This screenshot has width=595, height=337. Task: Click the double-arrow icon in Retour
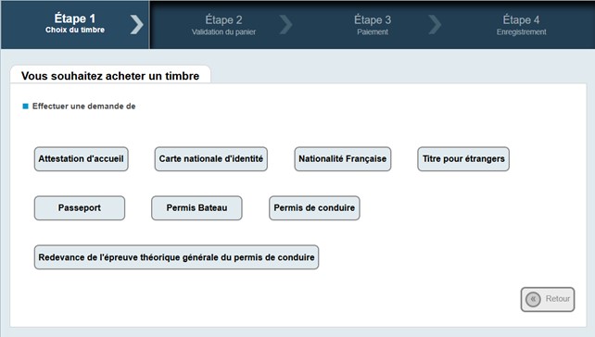pos(533,299)
